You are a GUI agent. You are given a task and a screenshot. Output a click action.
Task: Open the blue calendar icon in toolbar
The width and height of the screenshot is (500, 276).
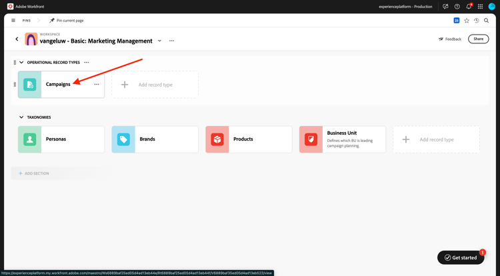click(456, 21)
